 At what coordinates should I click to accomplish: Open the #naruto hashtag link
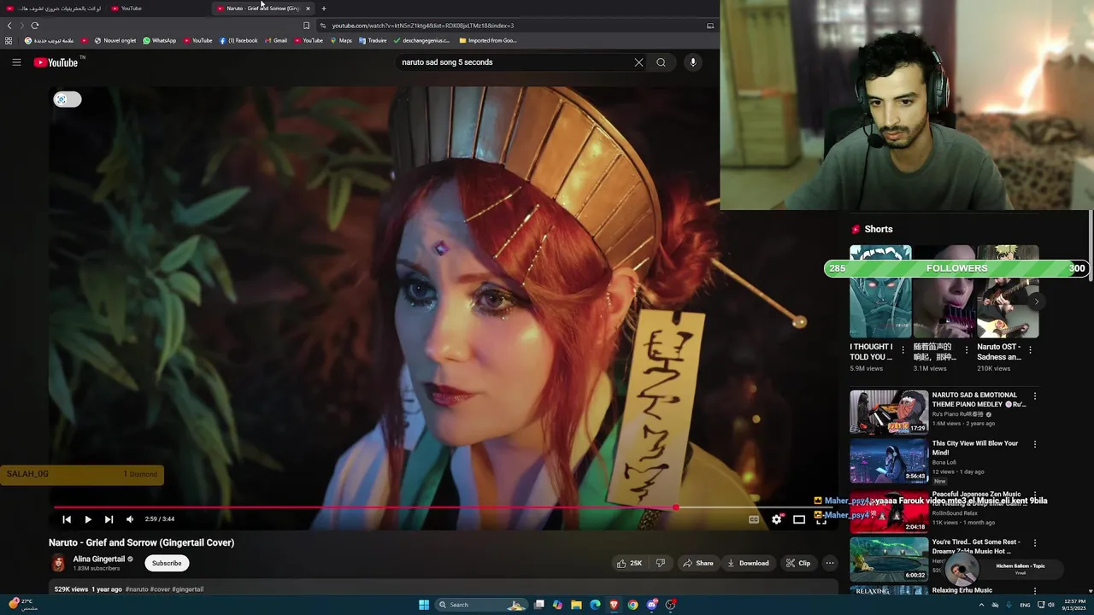tap(137, 589)
